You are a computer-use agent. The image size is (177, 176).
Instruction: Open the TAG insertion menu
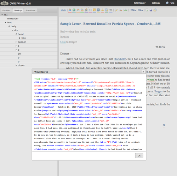(x=63, y=10)
